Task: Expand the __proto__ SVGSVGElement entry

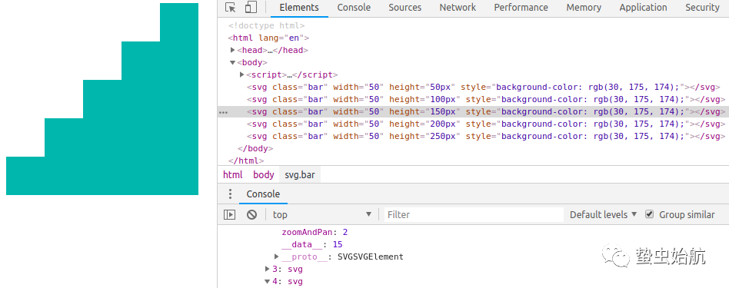Action: [x=277, y=257]
